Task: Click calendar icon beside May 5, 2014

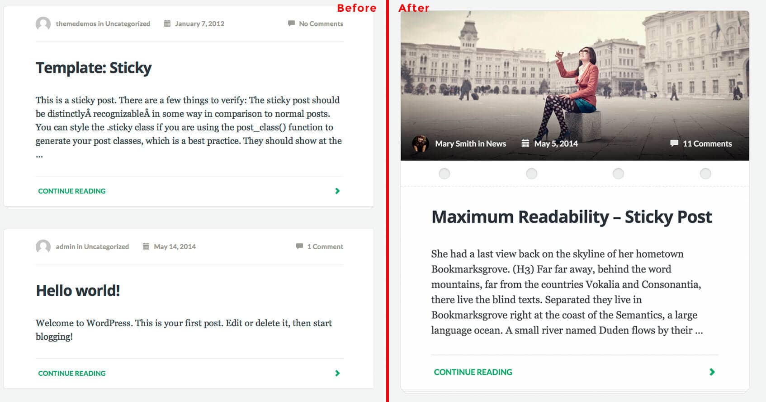Action: 525,143
